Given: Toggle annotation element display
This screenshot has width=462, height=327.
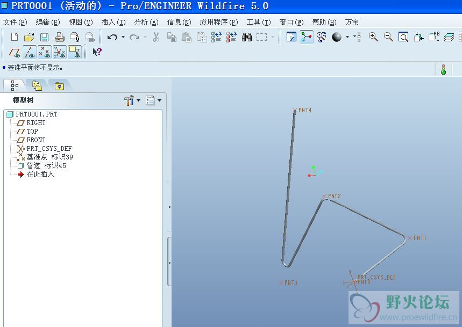Looking at the screenshot, I should tap(75, 52).
